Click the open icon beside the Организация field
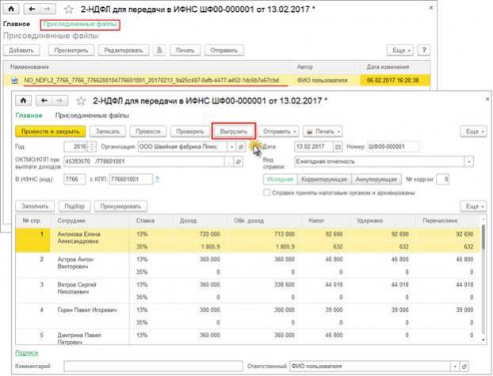This screenshot has height=376, width=493. click(x=242, y=146)
